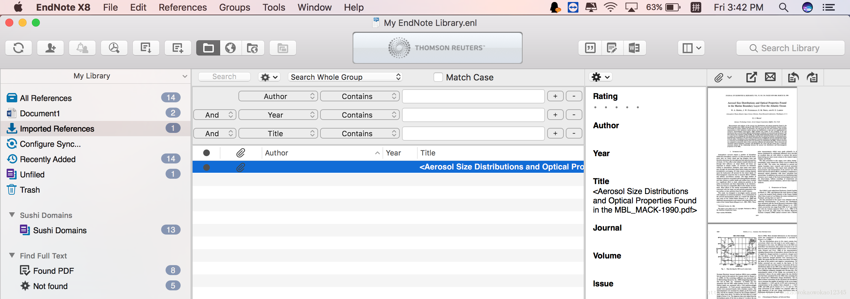Click the Search button
Image resolution: width=850 pixels, height=299 pixels.
[x=224, y=77]
